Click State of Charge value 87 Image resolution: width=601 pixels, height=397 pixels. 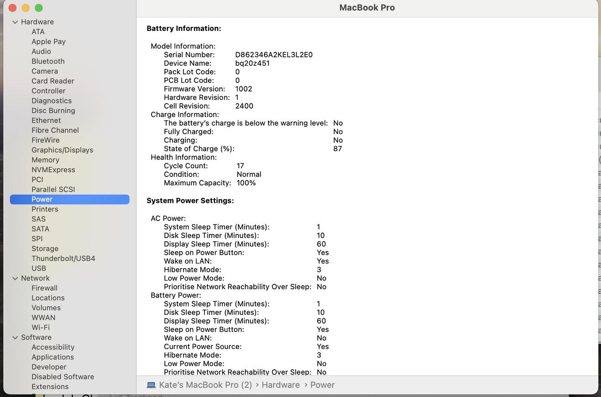[x=337, y=149]
